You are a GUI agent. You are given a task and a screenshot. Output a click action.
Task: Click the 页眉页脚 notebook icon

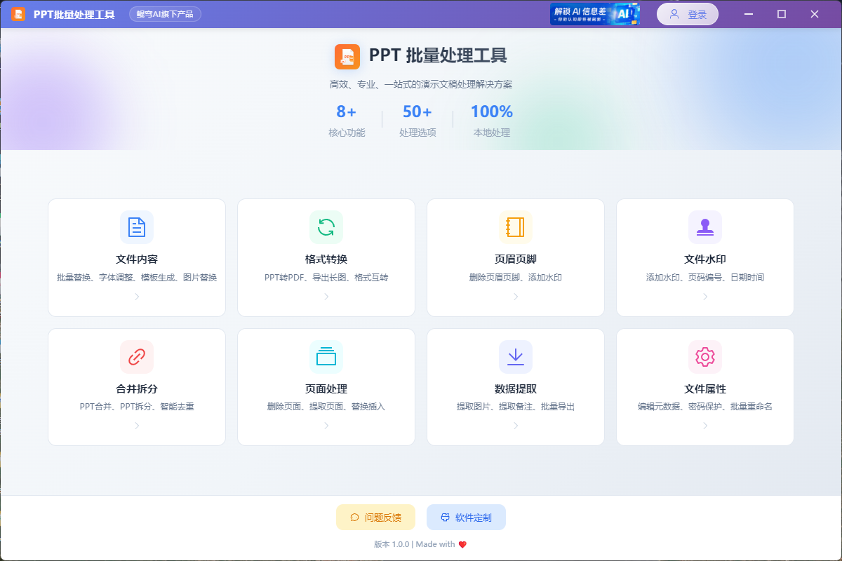515,227
